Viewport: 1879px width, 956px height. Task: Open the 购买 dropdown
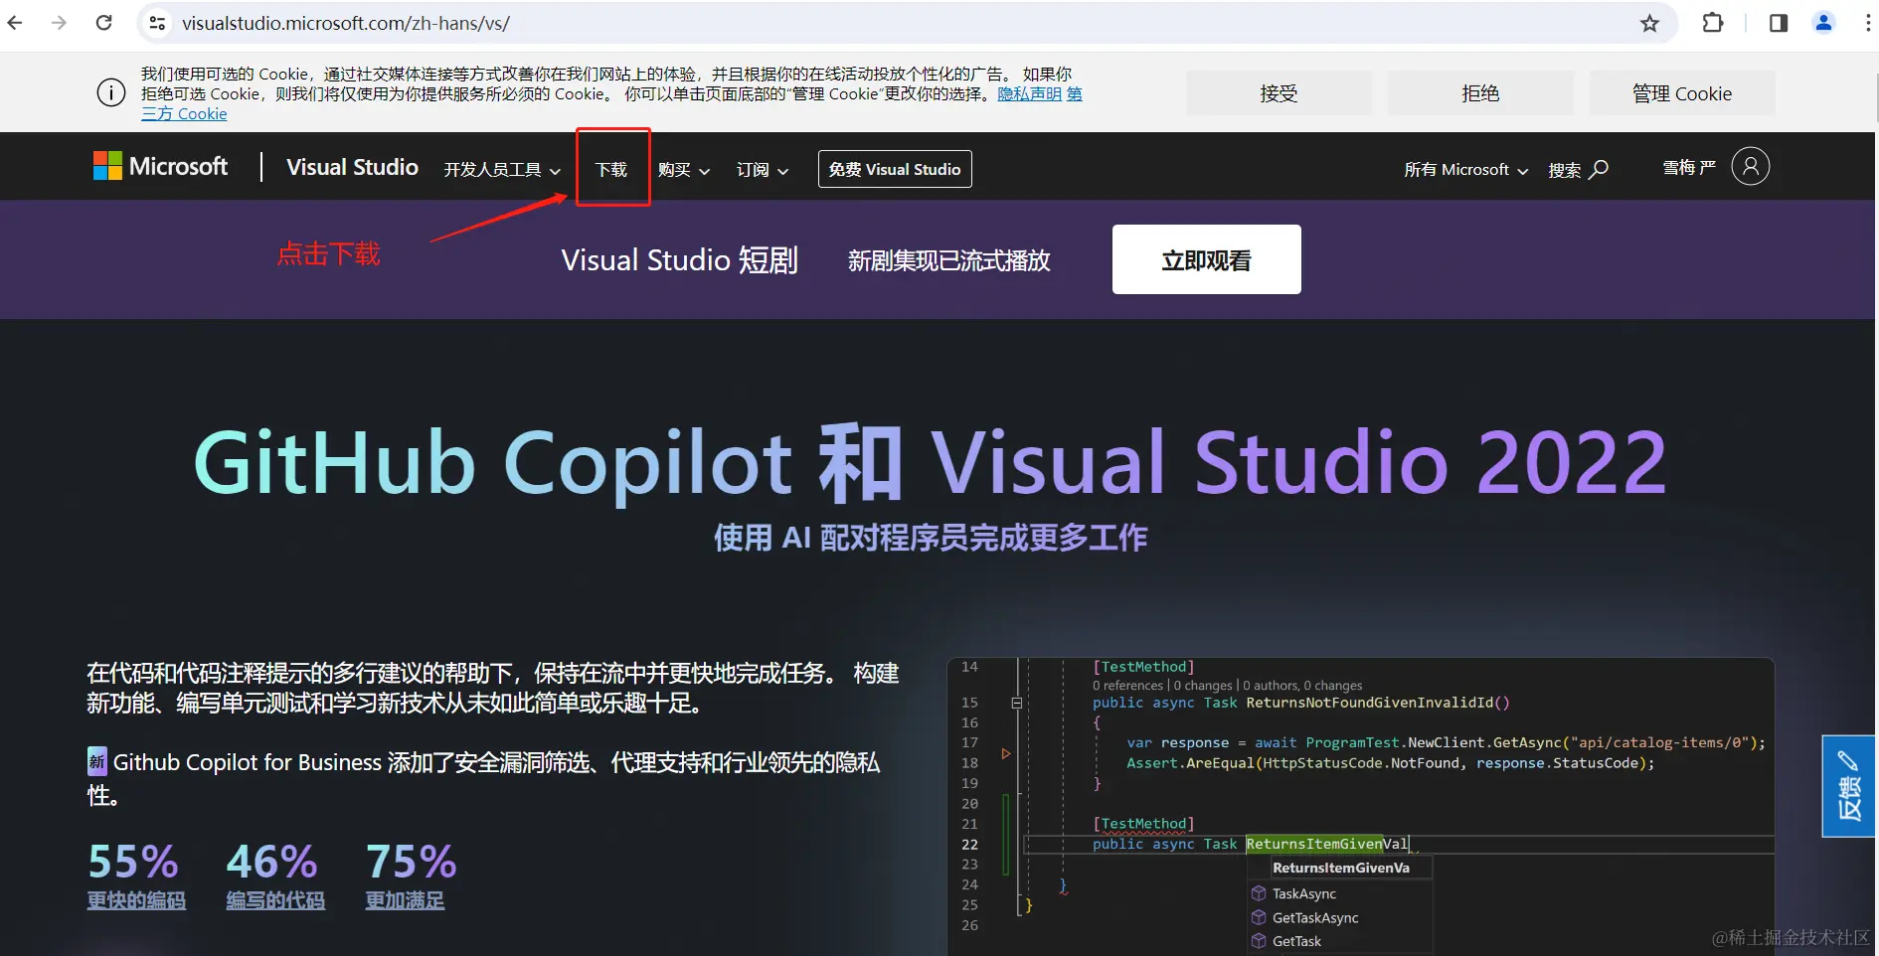click(x=683, y=170)
